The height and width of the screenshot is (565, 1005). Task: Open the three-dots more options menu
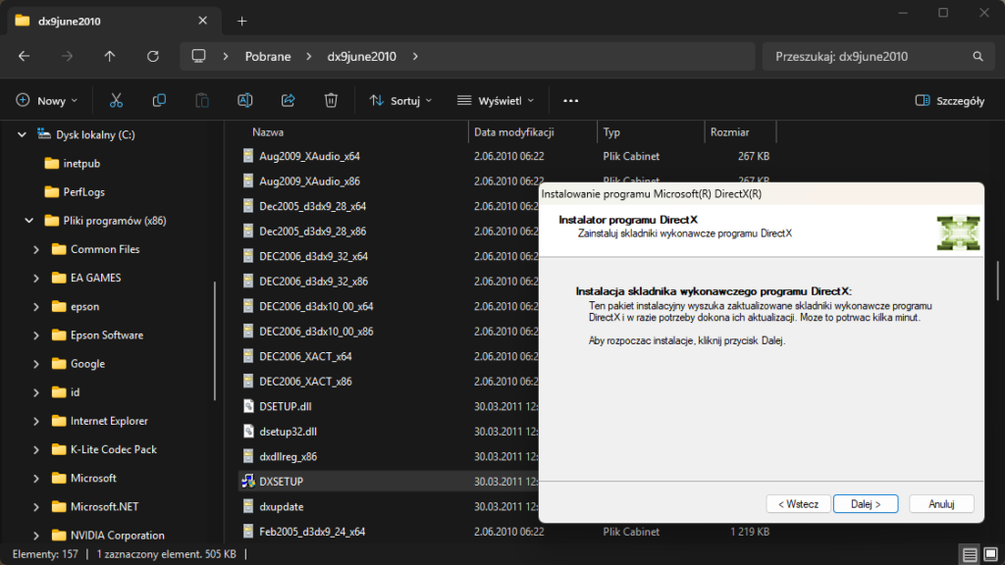(570, 100)
